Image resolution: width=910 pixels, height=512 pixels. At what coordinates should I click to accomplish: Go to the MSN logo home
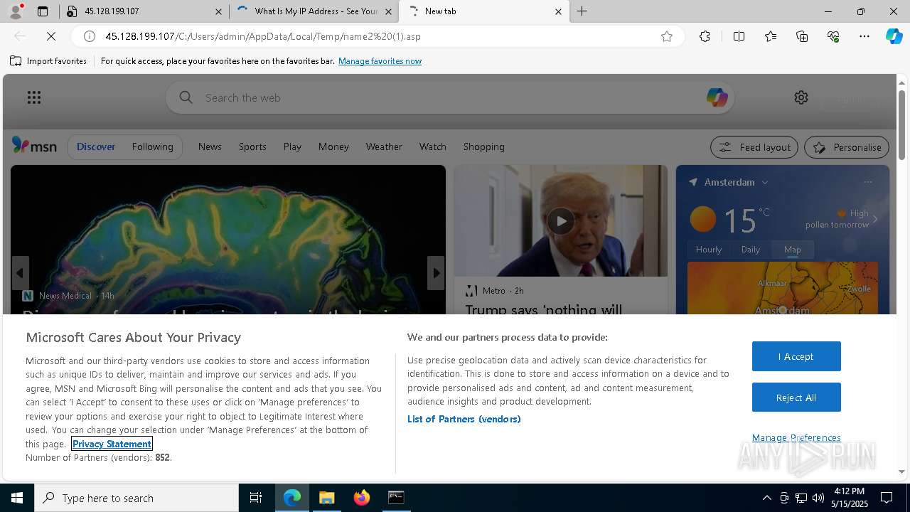34,146
